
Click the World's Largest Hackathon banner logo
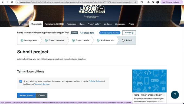pyautogui.click(x=92, y=9)
